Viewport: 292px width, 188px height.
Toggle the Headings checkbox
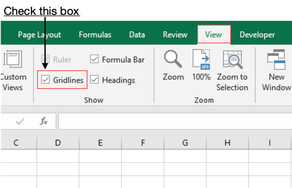coord(94,80)
